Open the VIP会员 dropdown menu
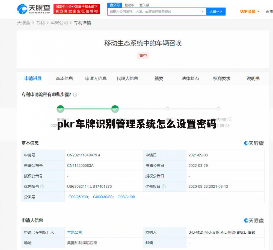273x250 pixels. (250, 11)
